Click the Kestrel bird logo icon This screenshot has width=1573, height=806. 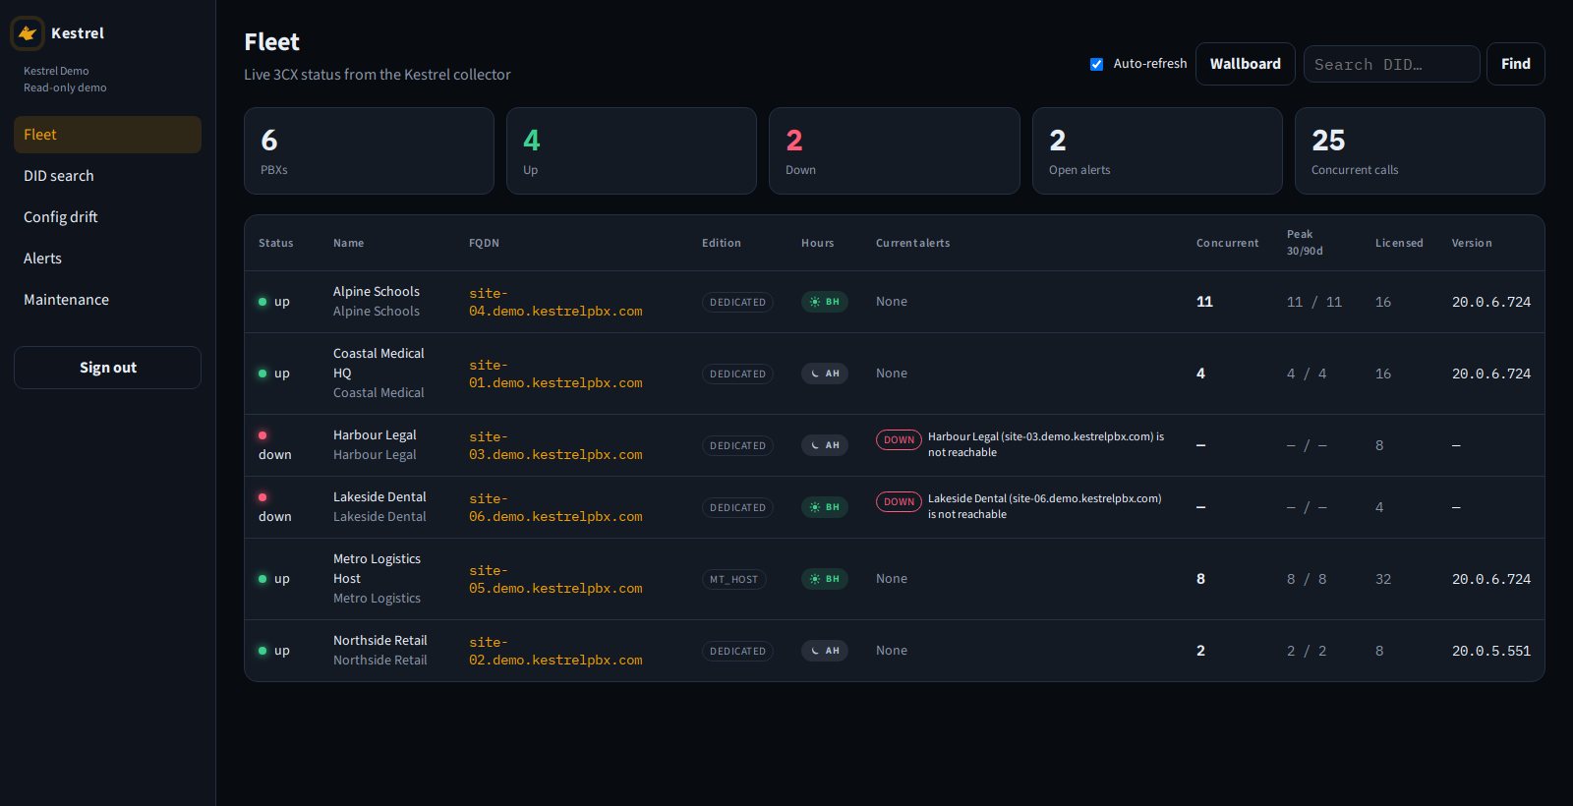point(28,33)
